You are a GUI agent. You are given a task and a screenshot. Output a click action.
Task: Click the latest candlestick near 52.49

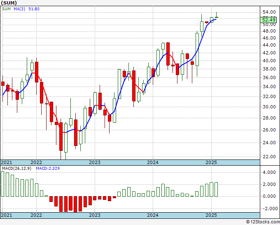click(217, 17)
